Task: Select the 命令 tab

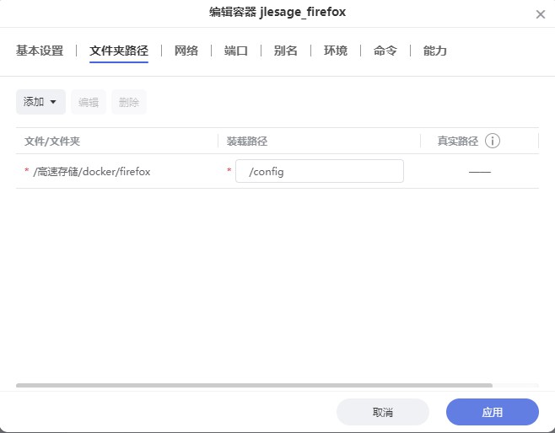Action: click(385, 51)
